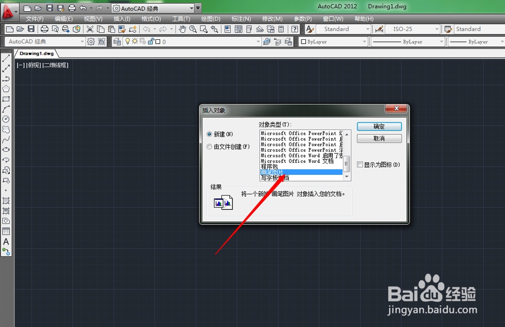Screen dimensions: 505x327
Task: Select the 由文件创建 radio button
Action: [x=210, y=147]
